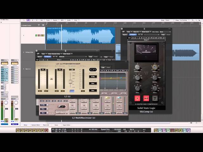This screenshot has height=152, width=203.
Task: Click the Play from Selection transport button
Action: [22, 130]
